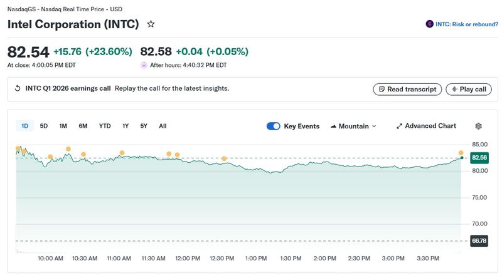Show the 6M chart range

click(x=83, y=126)
